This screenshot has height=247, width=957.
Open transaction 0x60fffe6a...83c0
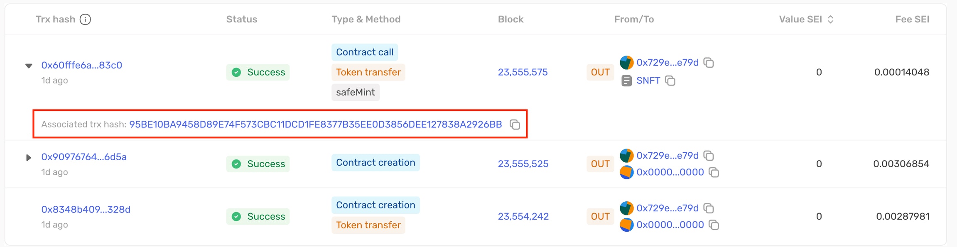(x=82, y=65)
